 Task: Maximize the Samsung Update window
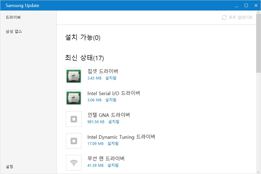246,6
